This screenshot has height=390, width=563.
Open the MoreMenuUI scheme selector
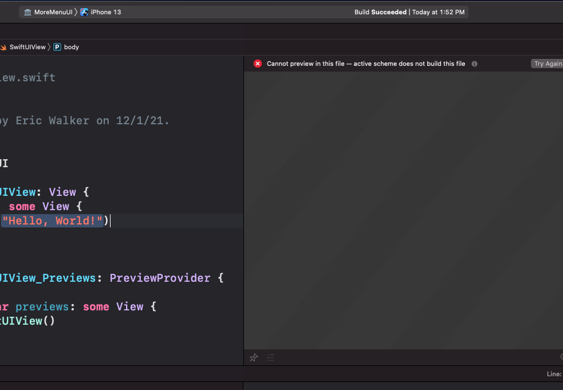point(48,12)
